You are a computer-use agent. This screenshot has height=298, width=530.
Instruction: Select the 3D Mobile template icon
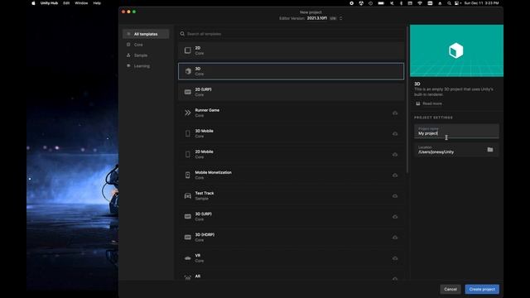point(188,134)
